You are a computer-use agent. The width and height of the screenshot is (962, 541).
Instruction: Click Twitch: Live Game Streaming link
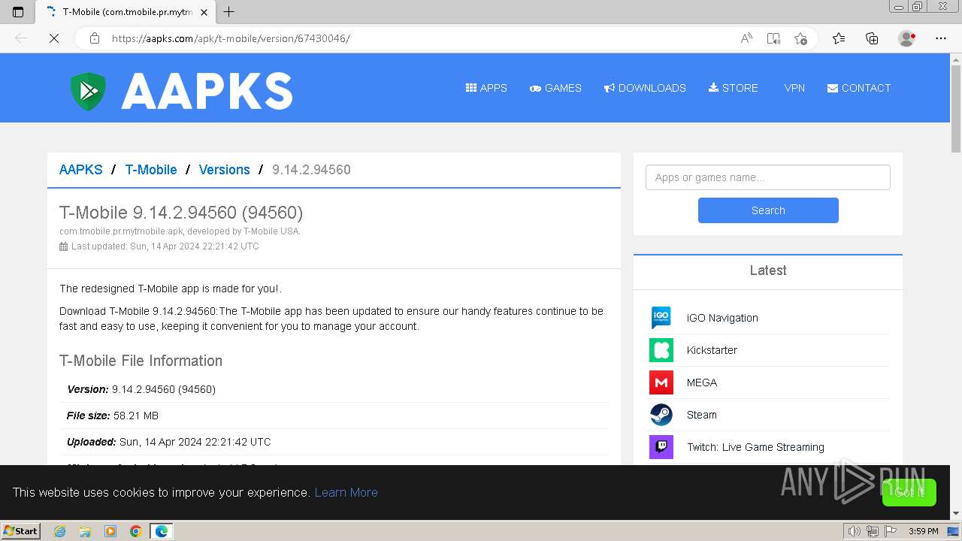click(x=755, y=447)
